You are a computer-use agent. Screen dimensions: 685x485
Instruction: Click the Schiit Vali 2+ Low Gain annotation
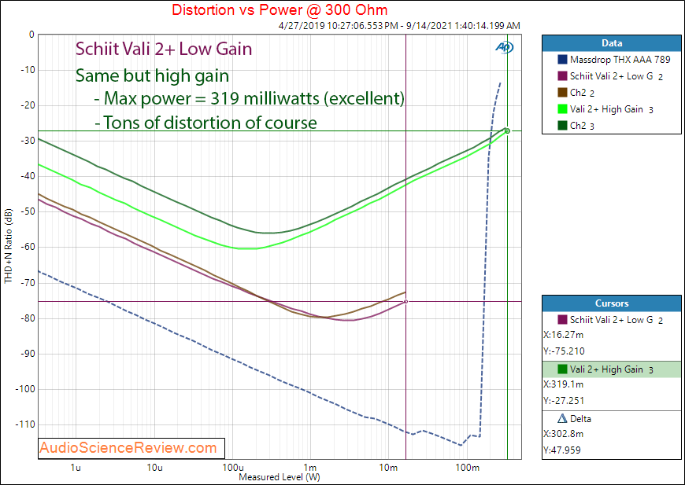164,49
